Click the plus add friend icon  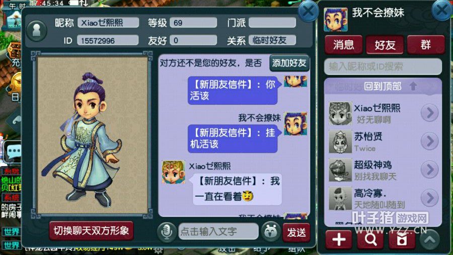(x=339, y=239)
